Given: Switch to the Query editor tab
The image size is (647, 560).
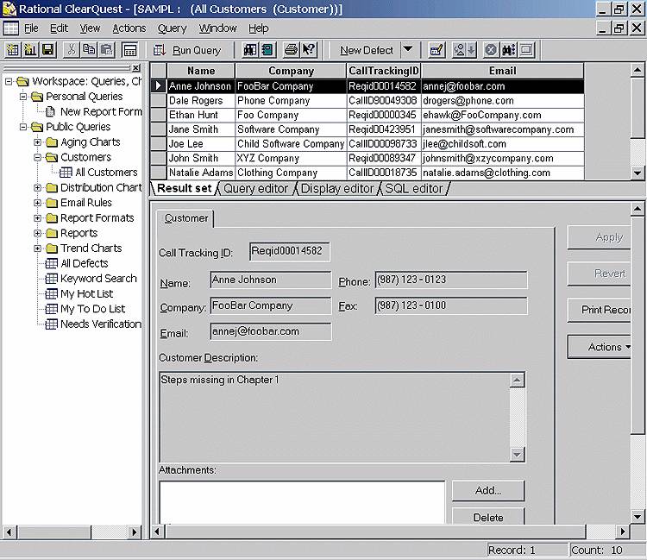Looking at the screenshot, I should tap(255, 189).
